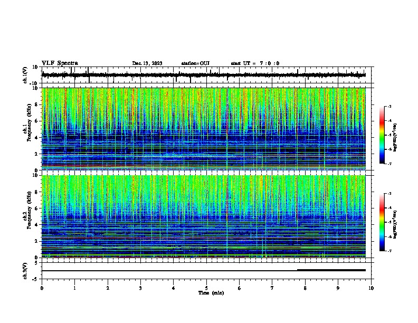Click the log(PSD) label beside ch.2 colorbar
418x323 pixels.
[395, 224]
